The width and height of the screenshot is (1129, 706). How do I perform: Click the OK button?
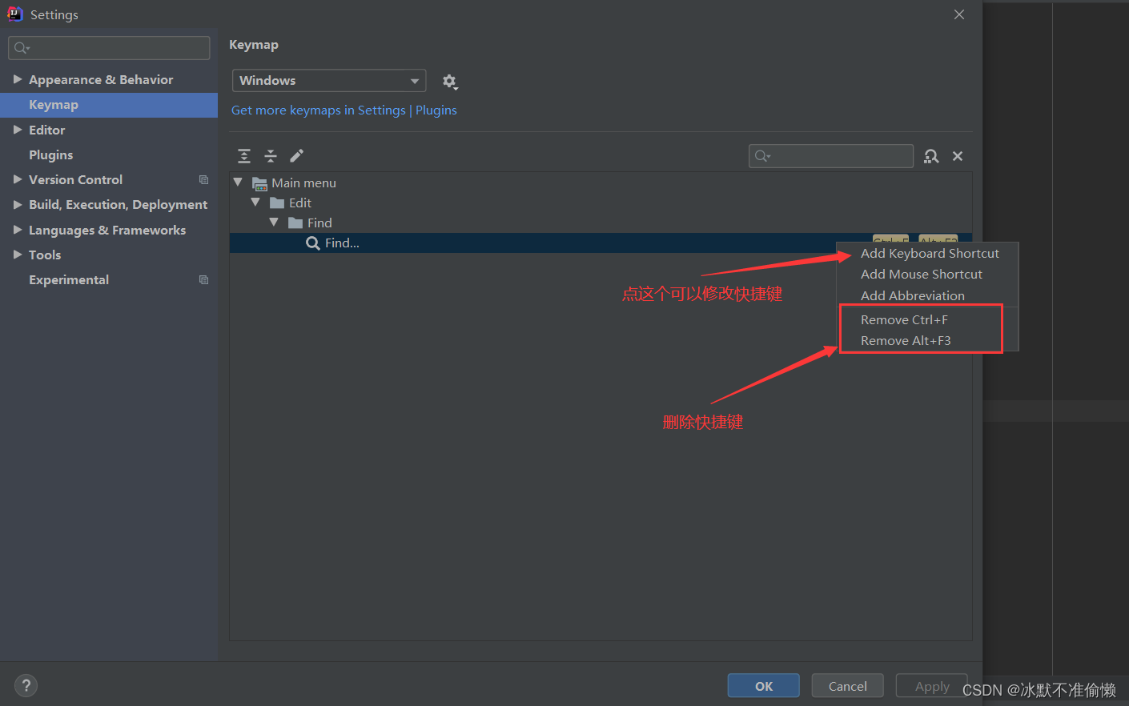(x=764, y=686)
